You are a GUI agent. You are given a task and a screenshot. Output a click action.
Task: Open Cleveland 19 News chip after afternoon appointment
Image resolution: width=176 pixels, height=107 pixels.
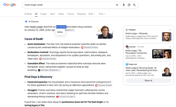click(104, 85)
